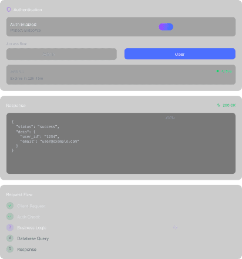Click the Business Logic step 3 icon
242x259 pixels.
click(x=10, y=227)
